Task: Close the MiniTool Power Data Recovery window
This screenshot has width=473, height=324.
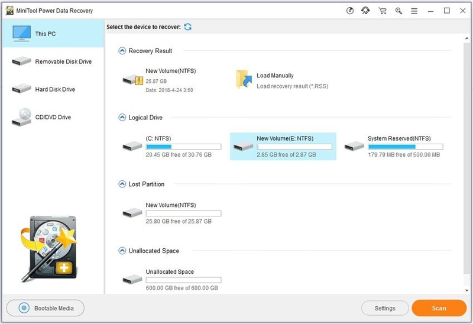Action: tap(462, 11)
